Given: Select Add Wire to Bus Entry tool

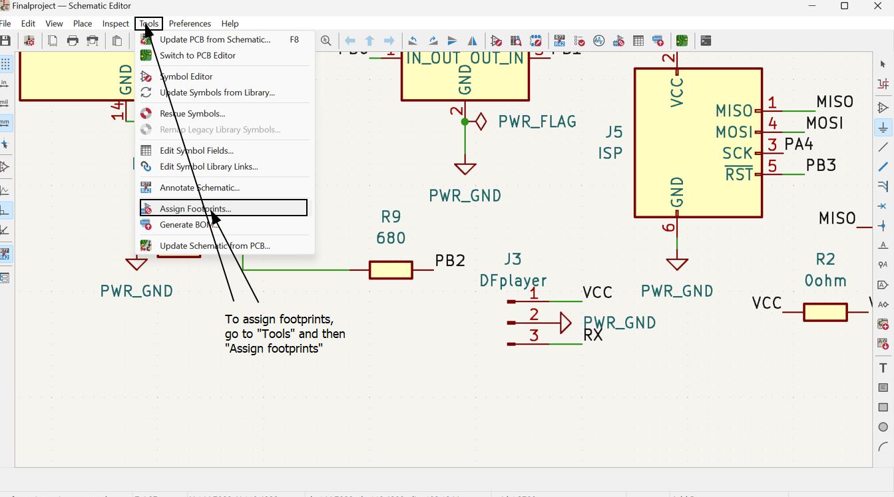Looking at the screenshot, I should (x=883, y=186).
